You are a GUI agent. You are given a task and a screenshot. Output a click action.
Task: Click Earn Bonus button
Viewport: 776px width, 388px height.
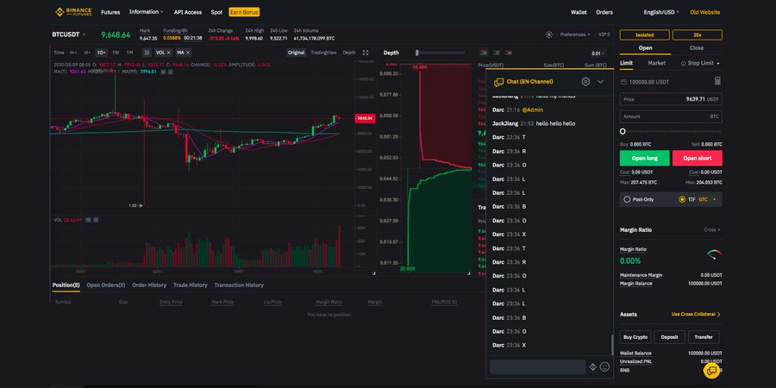244,12
